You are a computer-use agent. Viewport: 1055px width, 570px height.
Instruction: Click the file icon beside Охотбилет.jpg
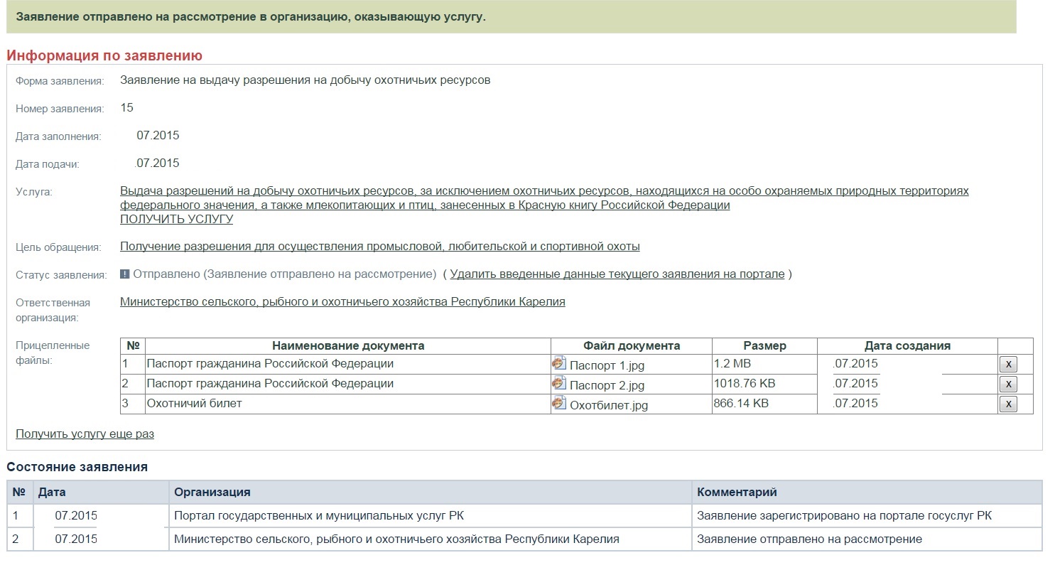558,403
